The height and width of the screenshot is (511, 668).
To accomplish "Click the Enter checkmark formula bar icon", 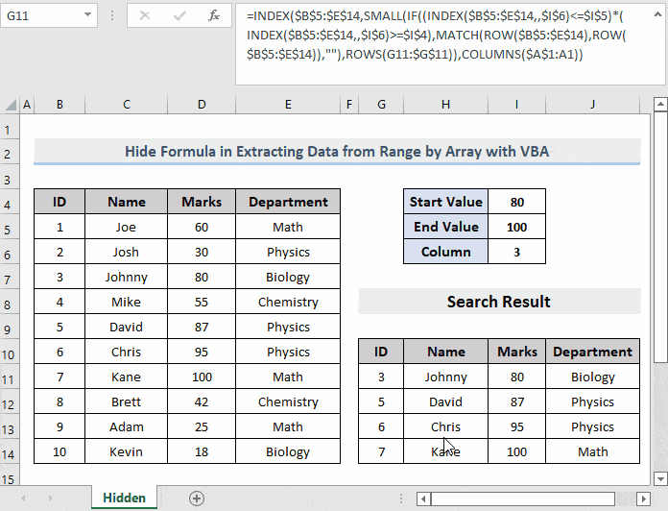I will point(179,15).
